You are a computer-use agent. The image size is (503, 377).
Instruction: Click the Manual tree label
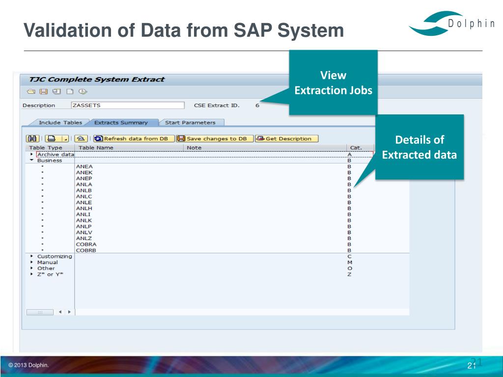(48, 262)
